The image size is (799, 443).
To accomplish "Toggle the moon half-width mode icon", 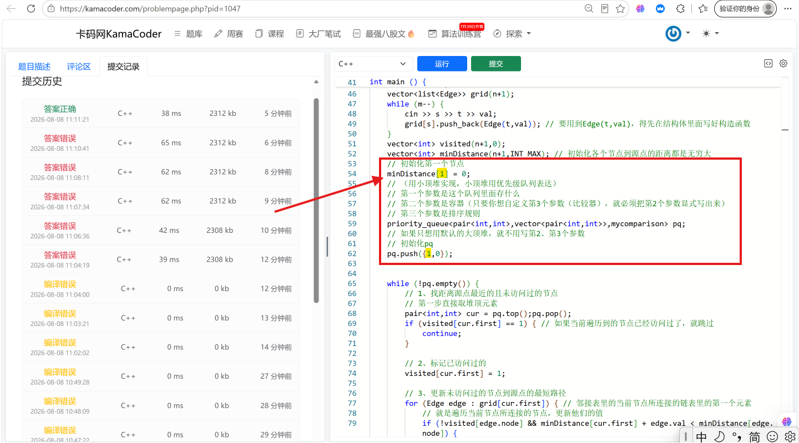I will [720, 437].
